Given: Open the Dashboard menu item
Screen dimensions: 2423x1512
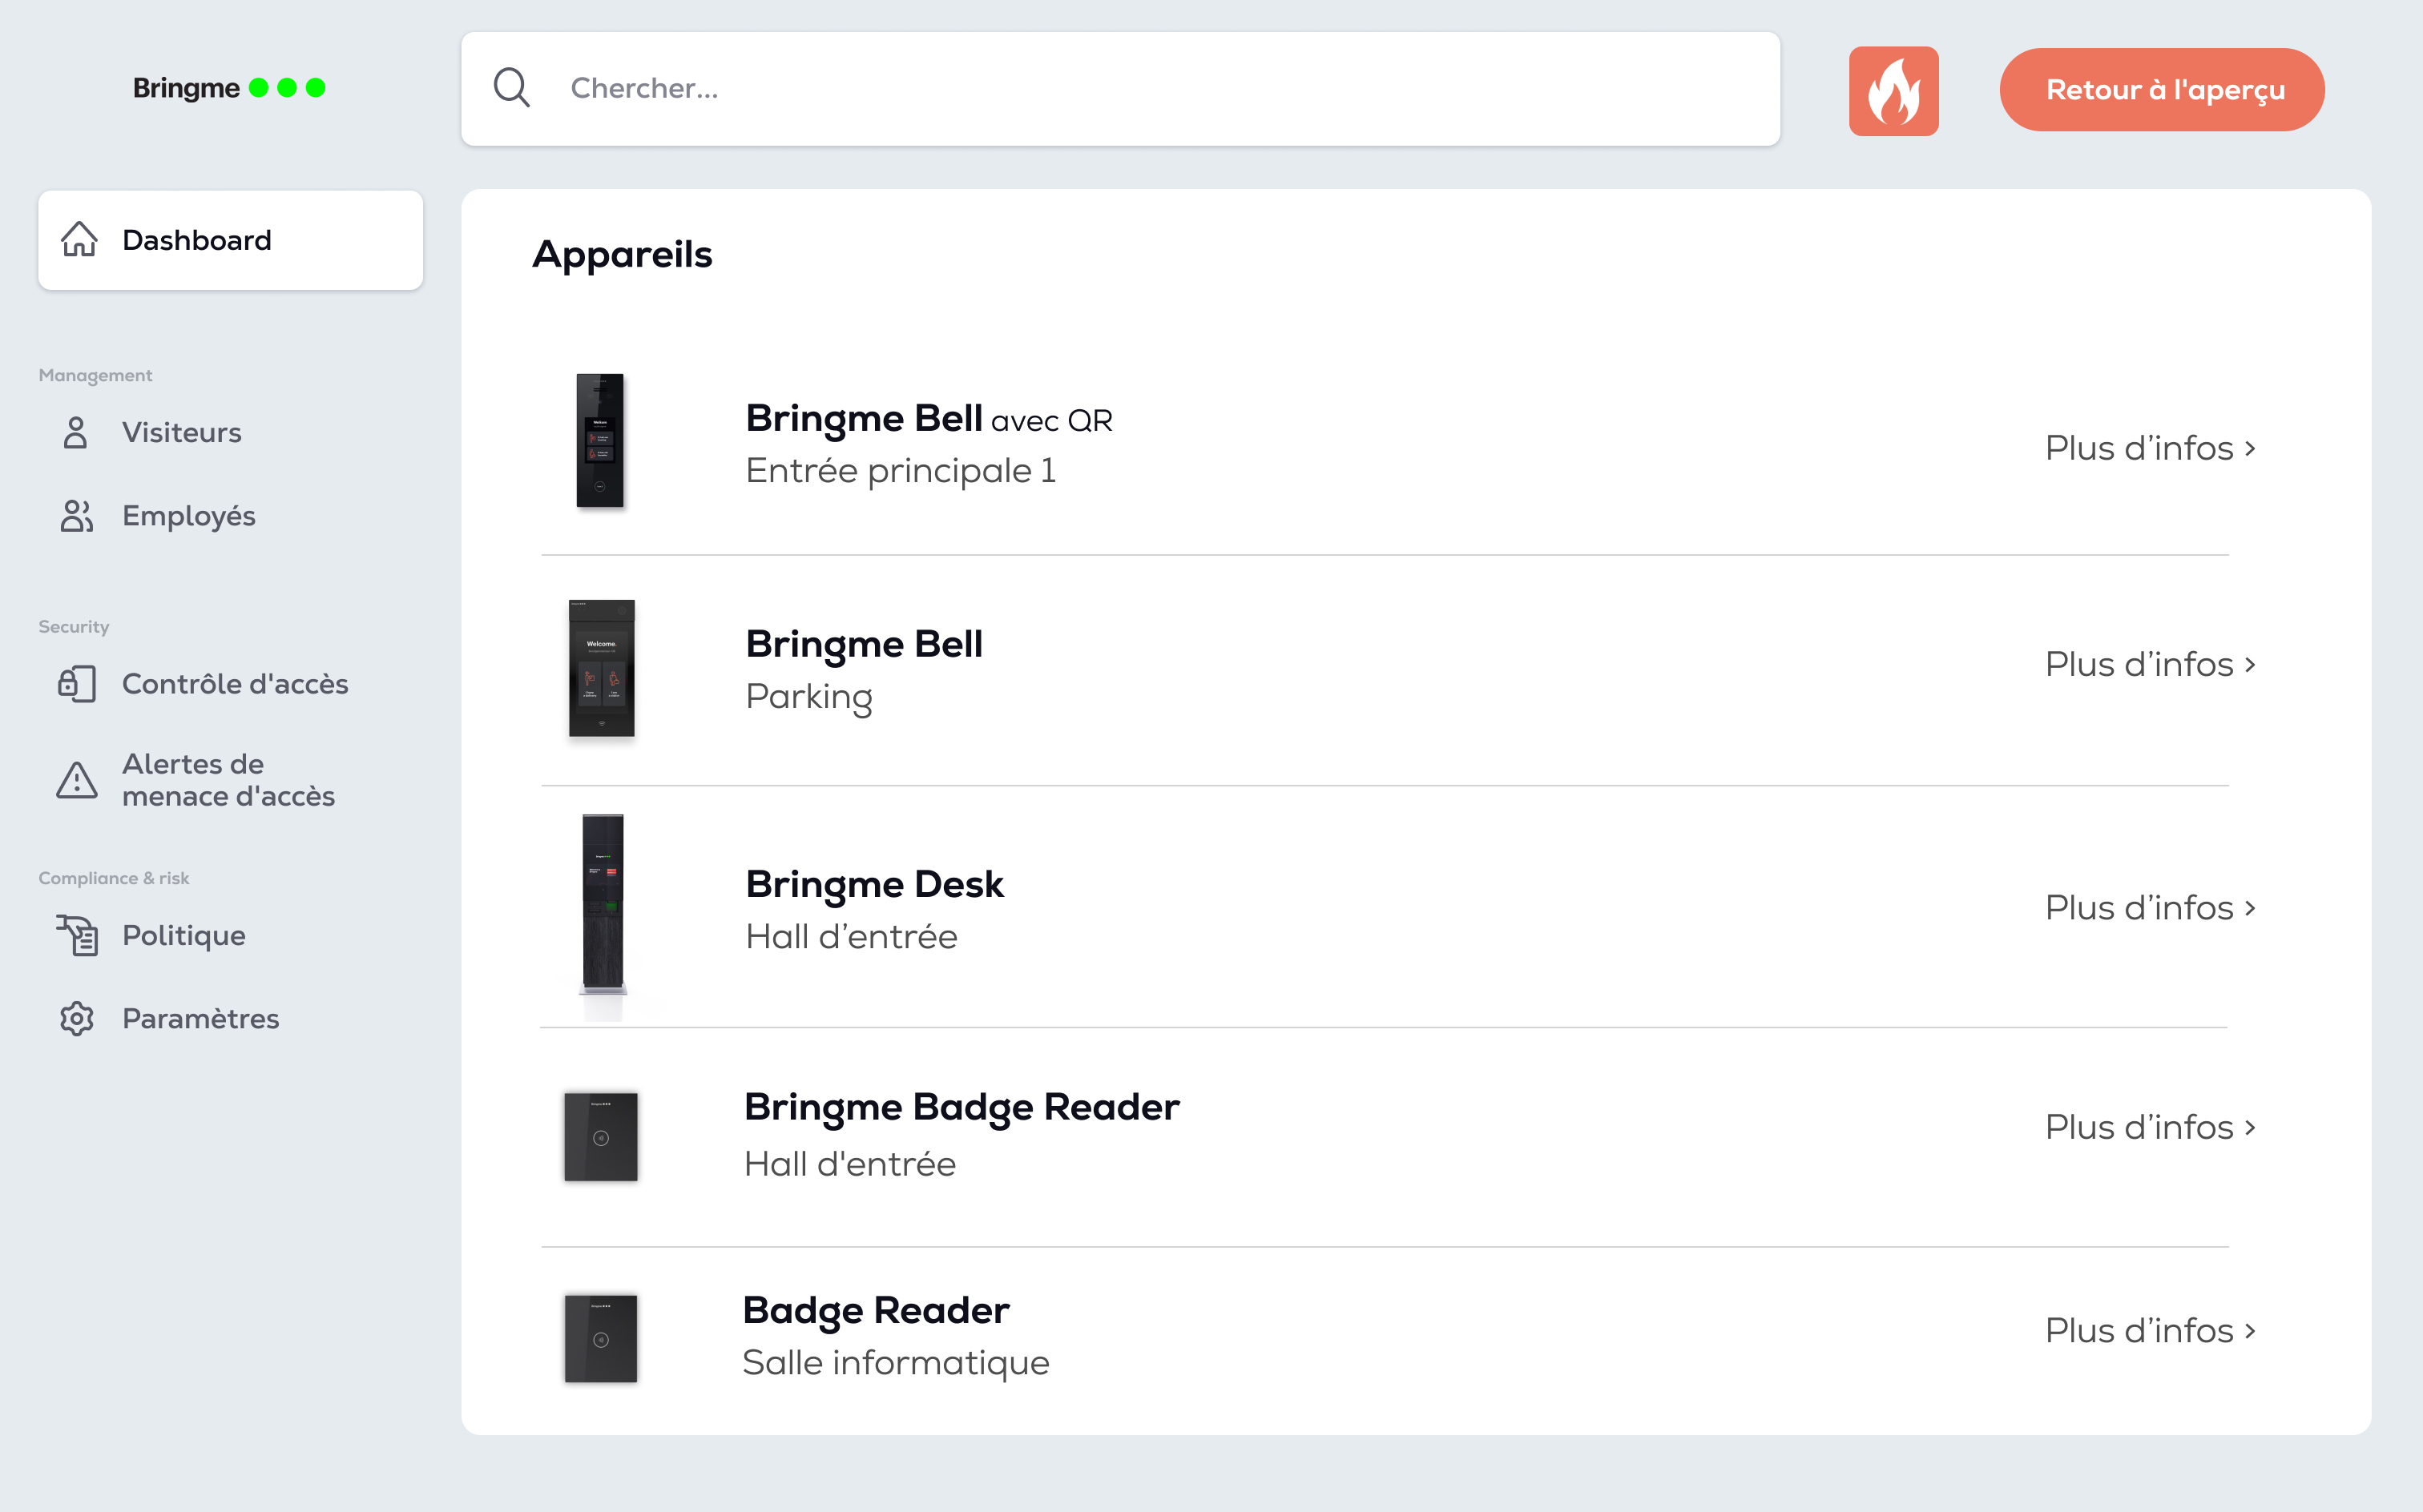Looking at the screenshot, I should click(230, 240).
